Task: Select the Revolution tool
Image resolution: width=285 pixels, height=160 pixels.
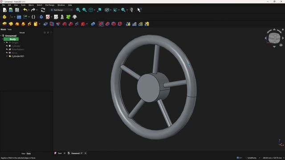Action: pos(11,24)
